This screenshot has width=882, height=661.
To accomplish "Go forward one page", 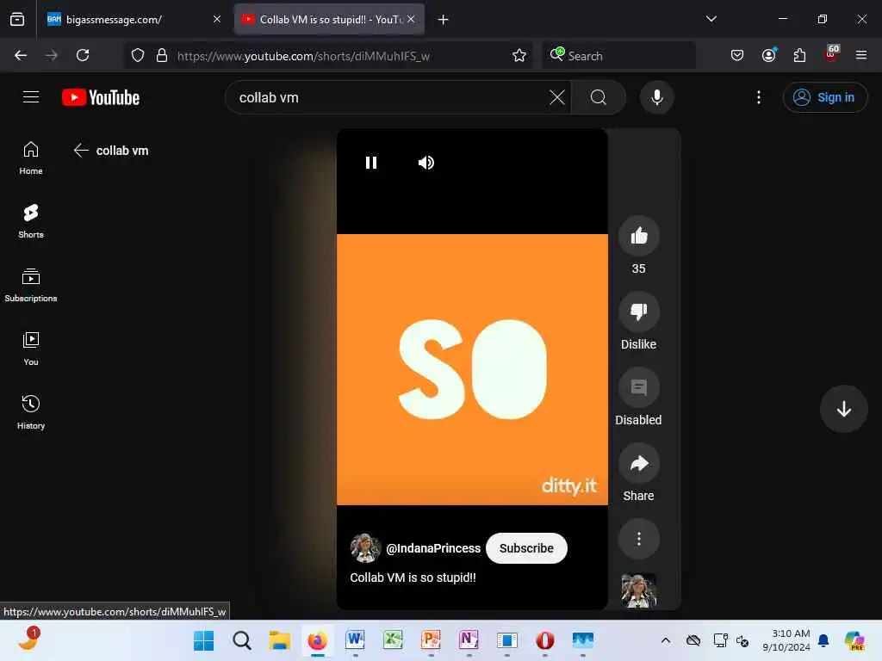I will pyautogui.click(x=52, y=55).
